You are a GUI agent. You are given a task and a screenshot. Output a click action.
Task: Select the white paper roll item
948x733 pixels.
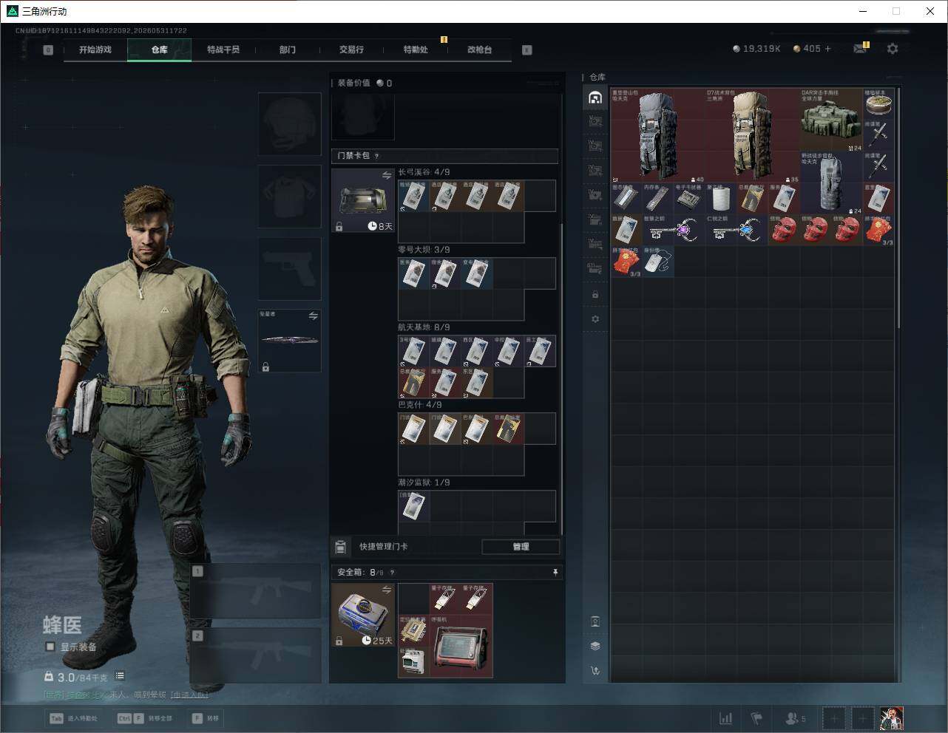click(x=721, y=199)
